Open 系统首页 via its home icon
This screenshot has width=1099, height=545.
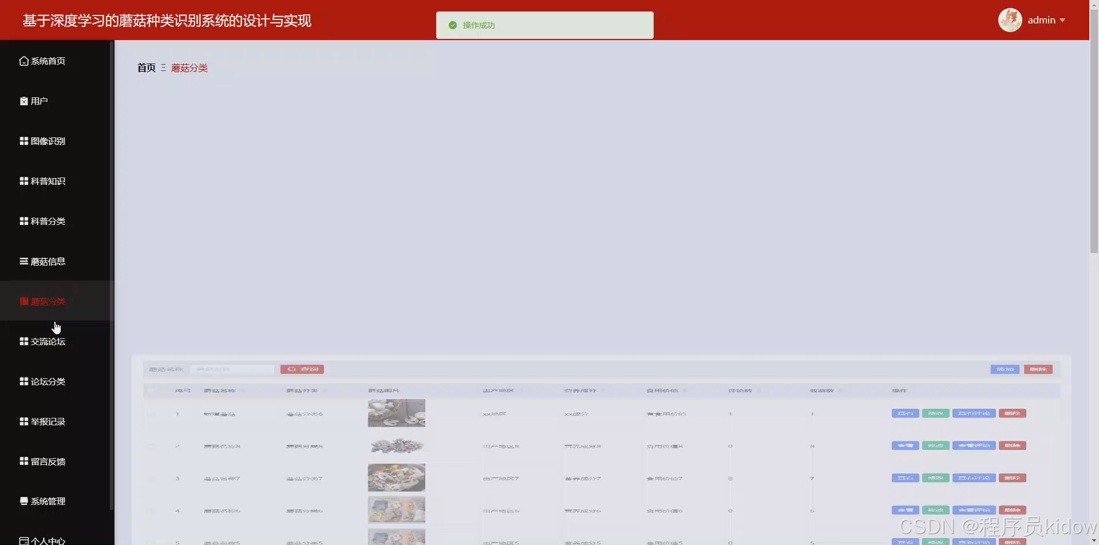tap(23, 61)
